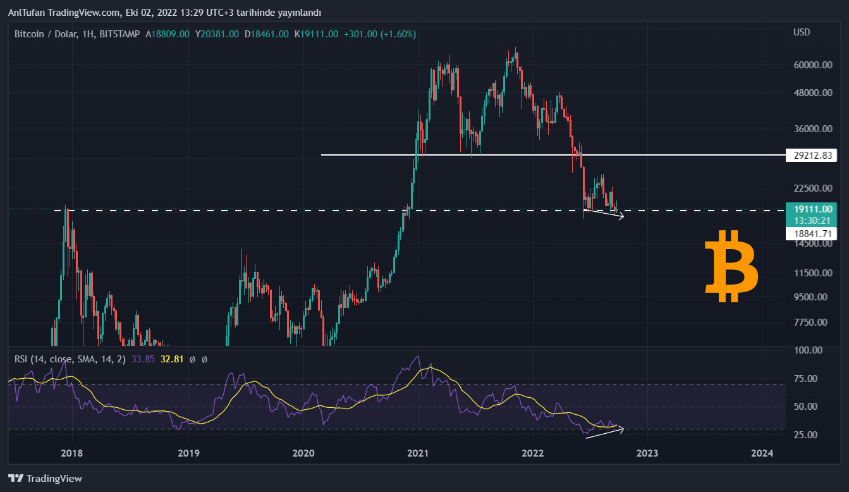849x492 pixels.
Task: Click the 75.00 level on RSI scale
Action: [x=806, y=378]
